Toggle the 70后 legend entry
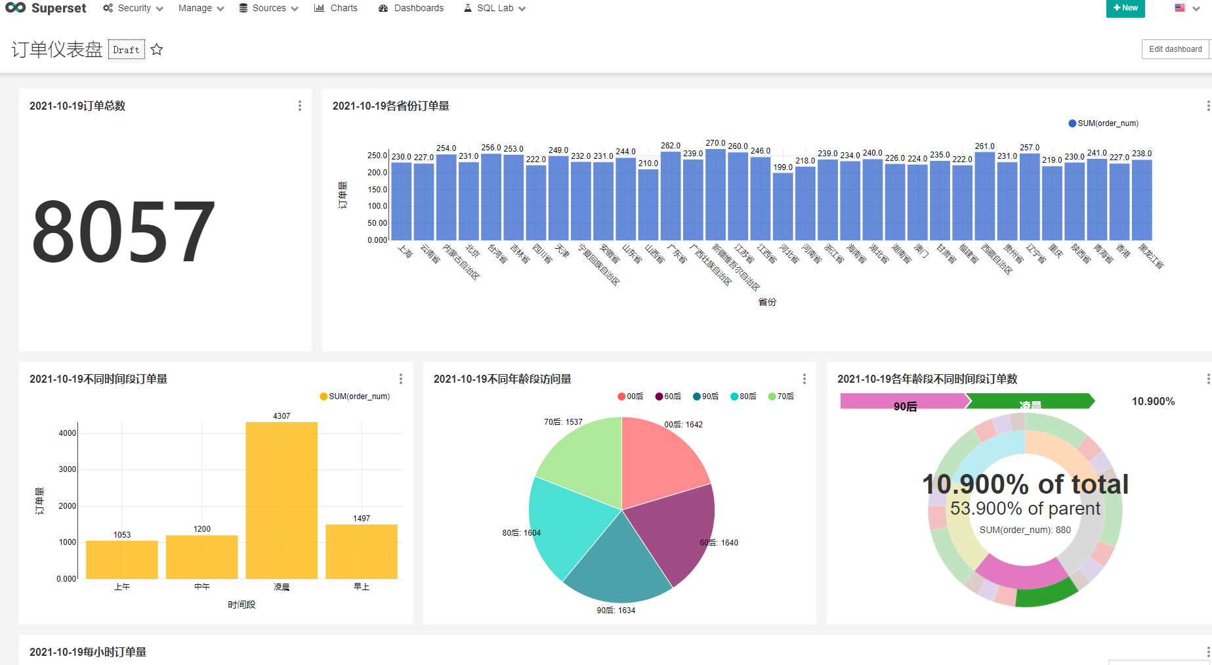Viewport: 1212px width, 665px height. click(x=782, y=397)
